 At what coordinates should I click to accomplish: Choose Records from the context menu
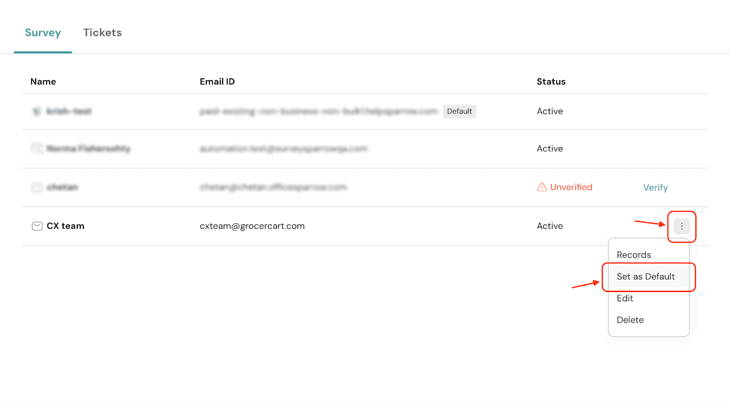click(634, 255)
